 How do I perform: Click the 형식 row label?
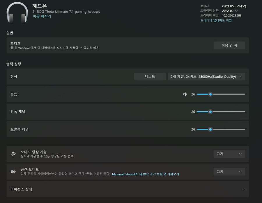[14, 76]
